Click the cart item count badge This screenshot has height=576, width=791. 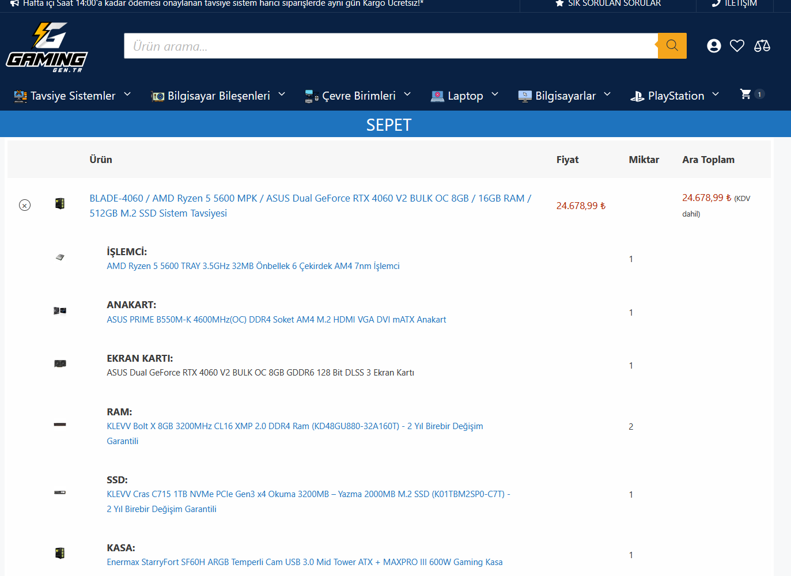click(759, 94)
